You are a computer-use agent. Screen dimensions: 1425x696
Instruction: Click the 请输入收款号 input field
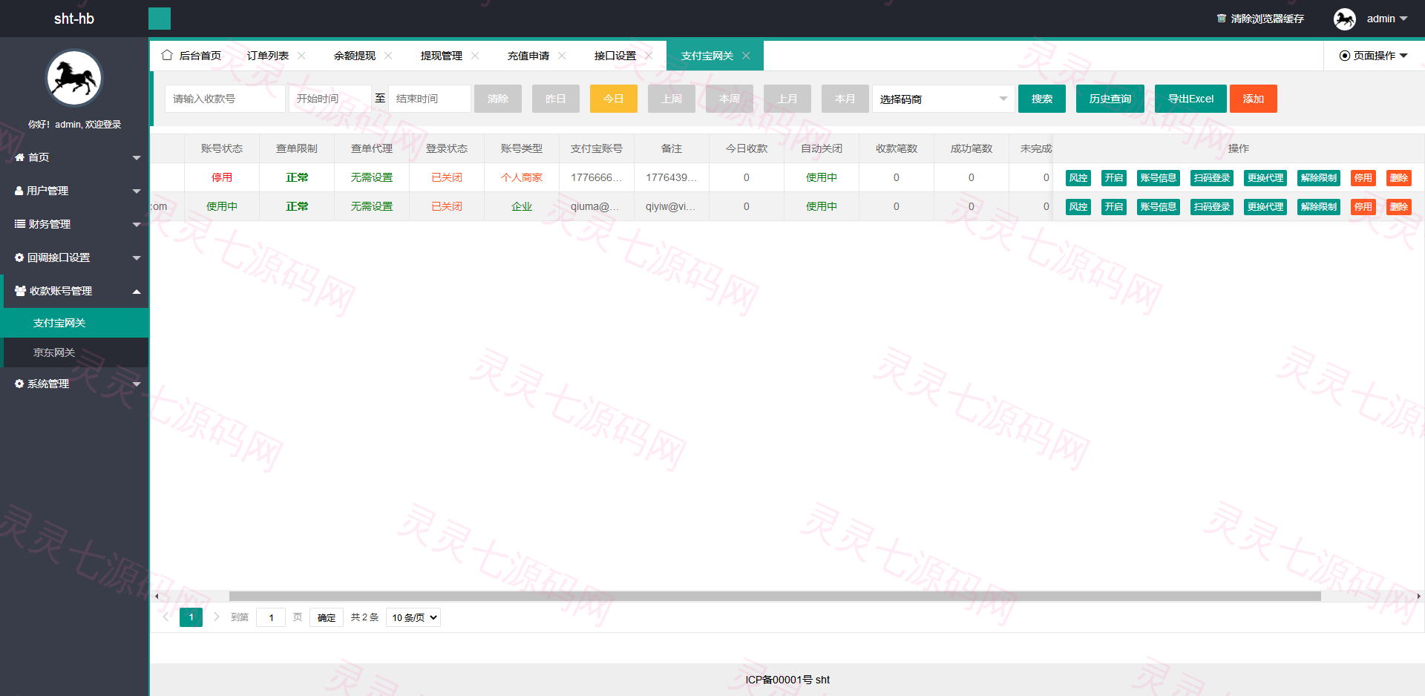pyautogui.click(x=225, y=99)
